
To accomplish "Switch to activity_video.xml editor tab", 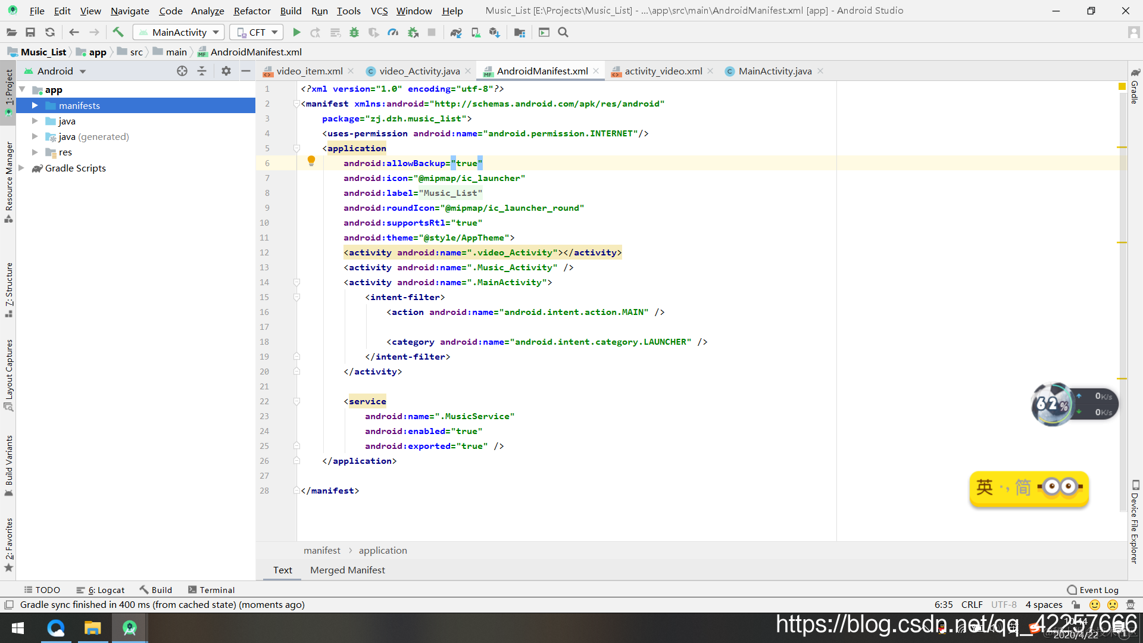I will (663, 71).
